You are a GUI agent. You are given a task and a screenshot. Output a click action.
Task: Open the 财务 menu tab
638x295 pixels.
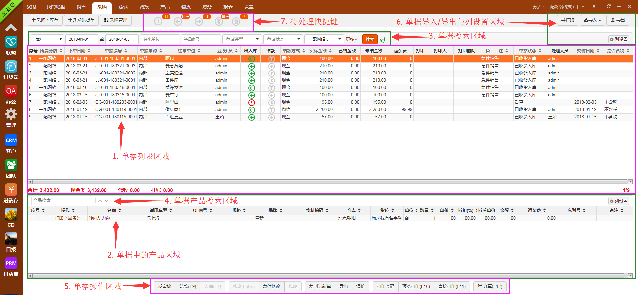[207, 7]
